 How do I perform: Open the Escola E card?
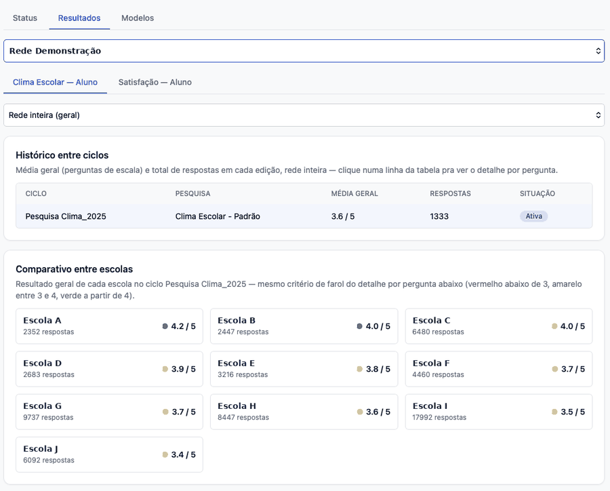(304, 369)
